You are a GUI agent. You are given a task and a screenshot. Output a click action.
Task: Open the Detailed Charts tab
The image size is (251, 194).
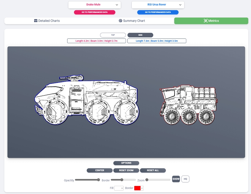tap(47, 21)
